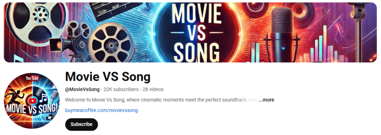Expand channel description with ...more
This screenshot has height=135, width=381.
pyautogui.click(x=266, y=100)
